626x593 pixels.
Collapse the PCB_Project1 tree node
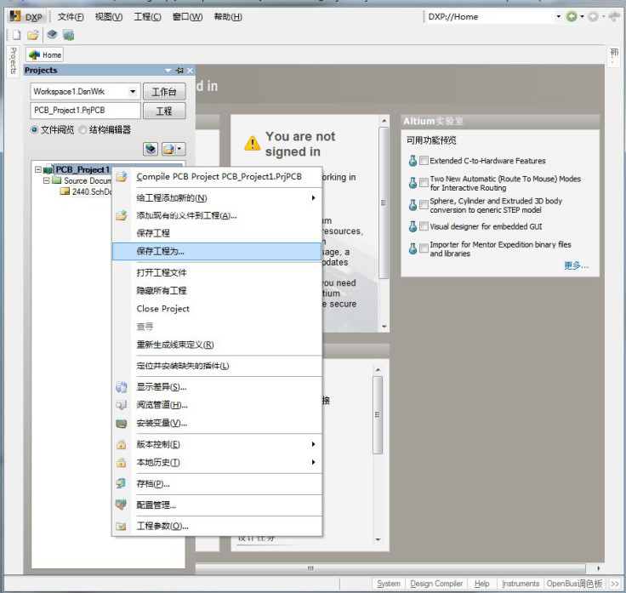(x=38, y=169)
